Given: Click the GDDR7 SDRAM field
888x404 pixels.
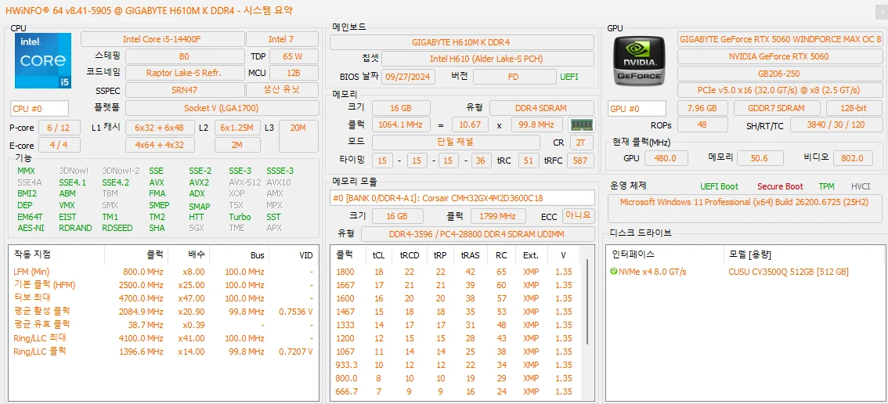Looking at the screenshot, I should (x=777, y=108).
